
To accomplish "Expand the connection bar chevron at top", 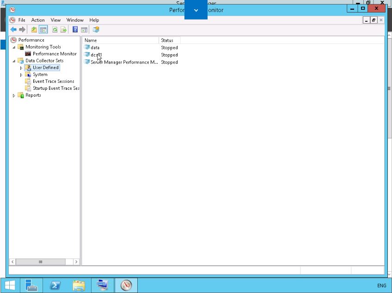I will pyautogui.click(x=196, y=10).
